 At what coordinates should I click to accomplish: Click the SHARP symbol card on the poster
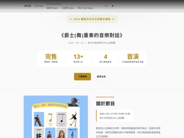39,133
